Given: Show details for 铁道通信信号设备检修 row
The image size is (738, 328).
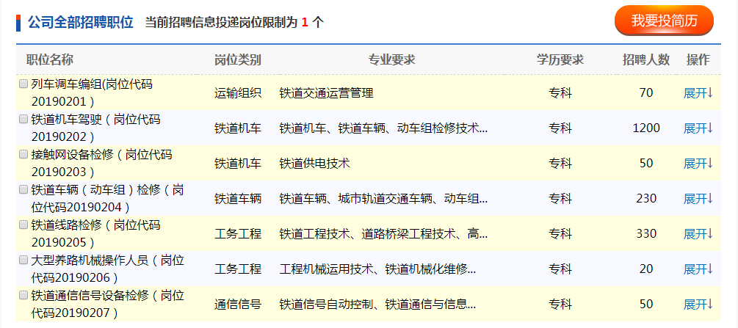Looking at the screenshot, I should 698,305.
